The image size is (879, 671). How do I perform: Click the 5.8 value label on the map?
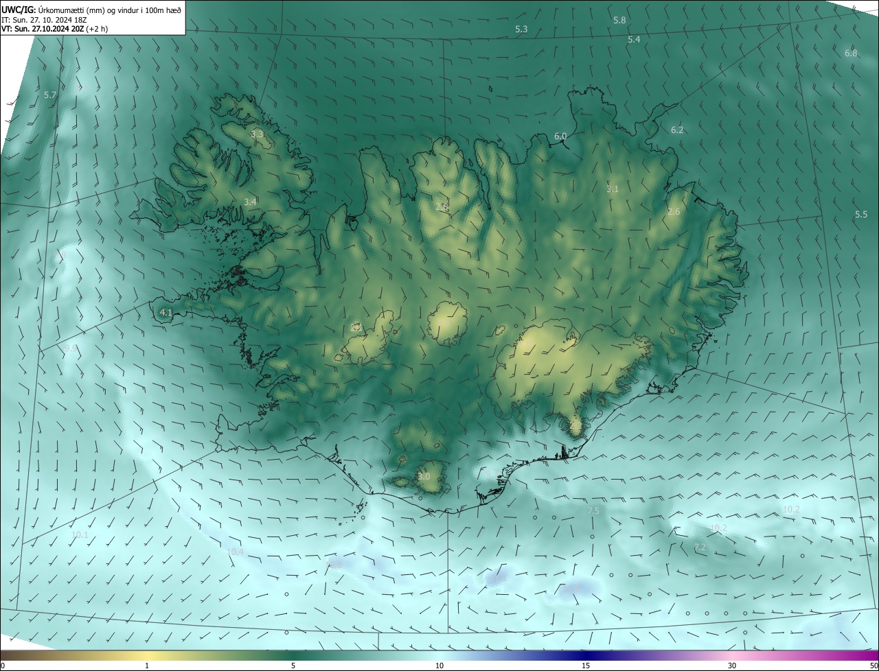pyautogui.click(x=619, y=21)
